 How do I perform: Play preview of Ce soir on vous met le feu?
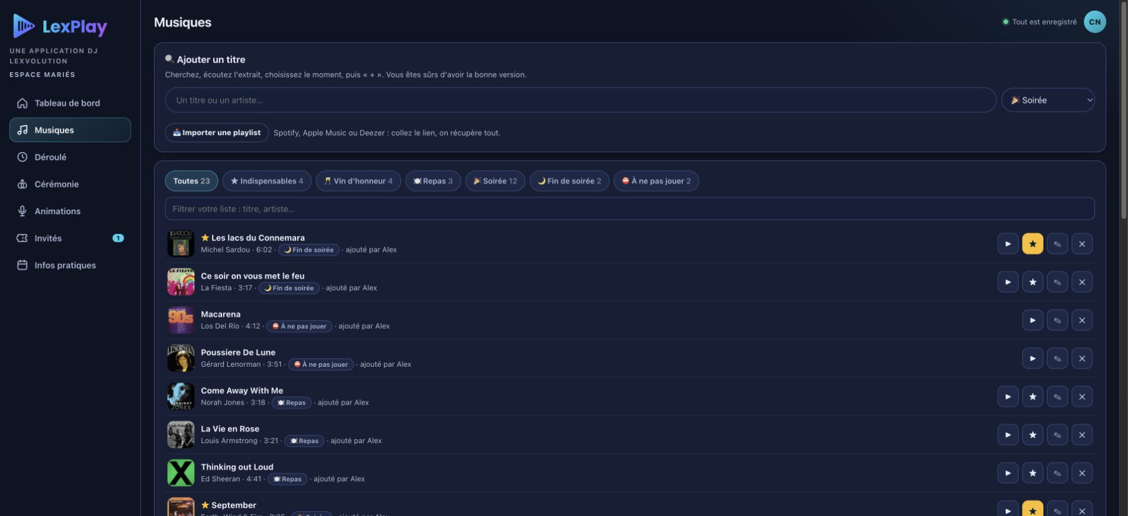1008,282
